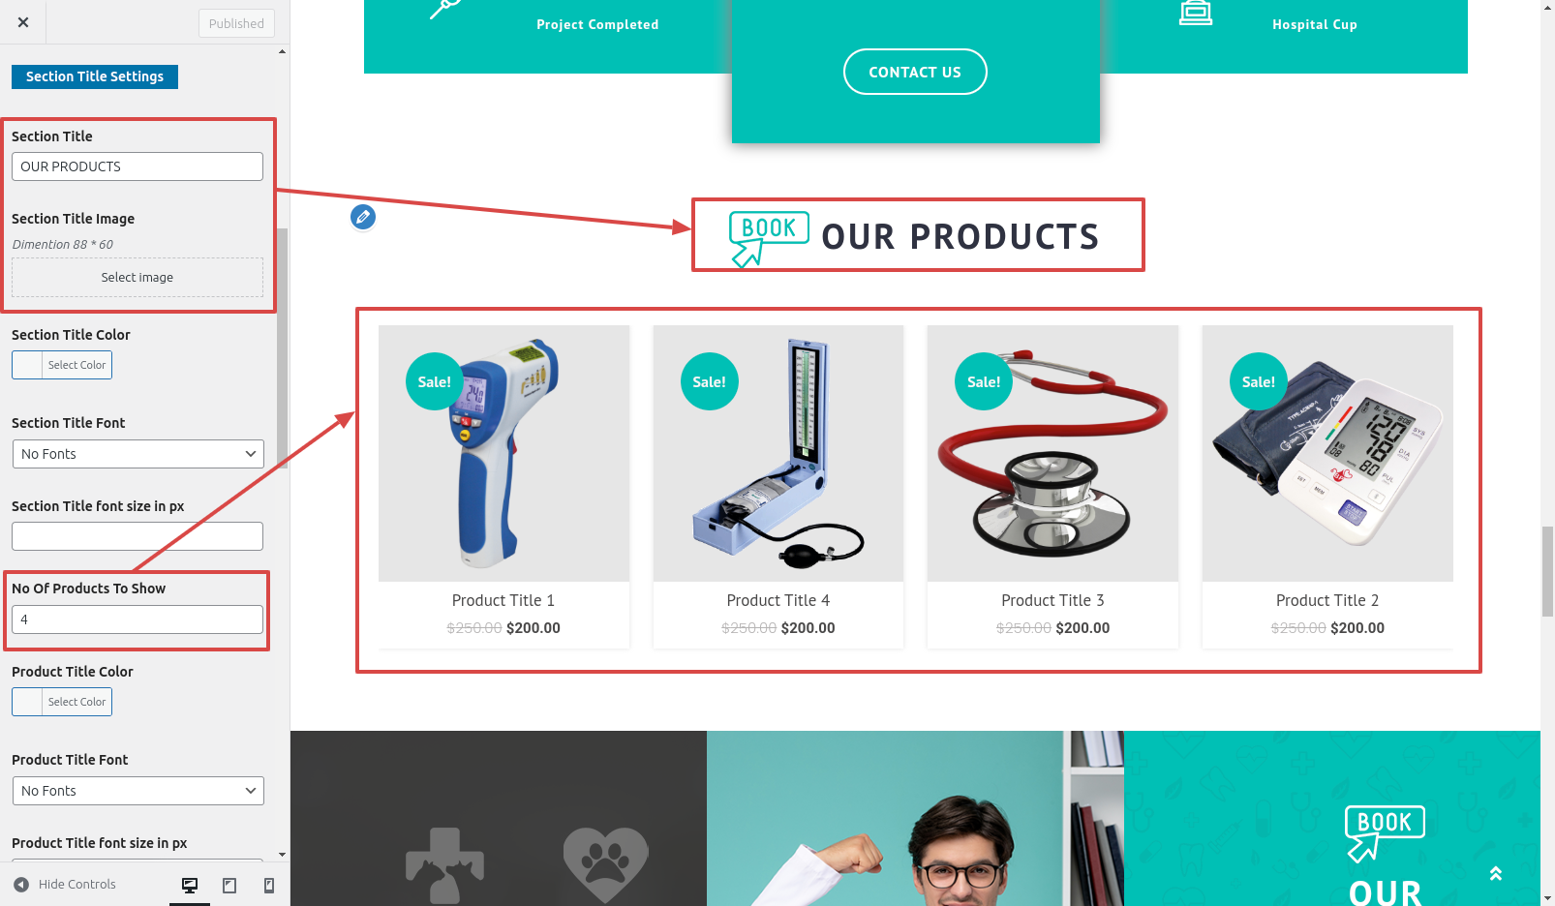Image resolution: width=1555 pixels, height=906 pixels.
Task: Click Select image for Section Title Image
Action: 137,277
